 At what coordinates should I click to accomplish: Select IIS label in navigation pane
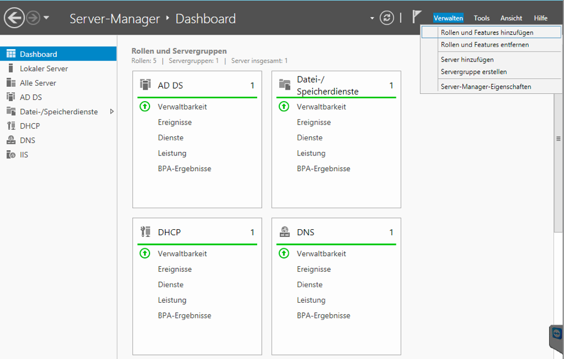pos(24,155)
